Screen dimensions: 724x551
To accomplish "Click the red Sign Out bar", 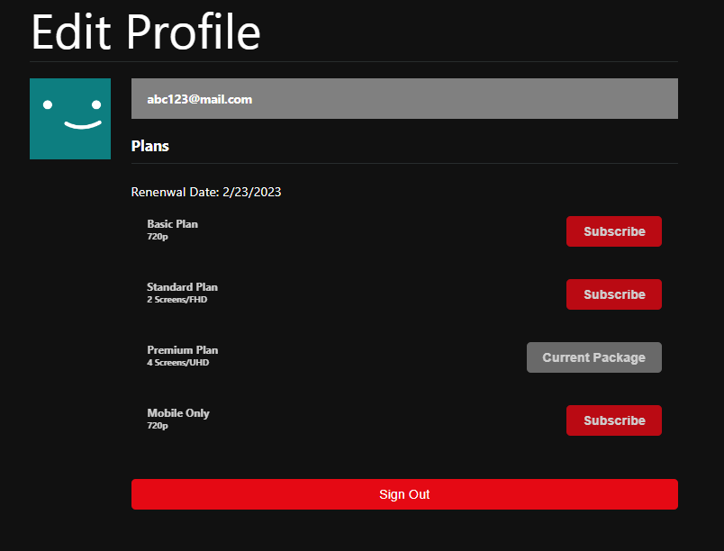I will tap(404, 494).
